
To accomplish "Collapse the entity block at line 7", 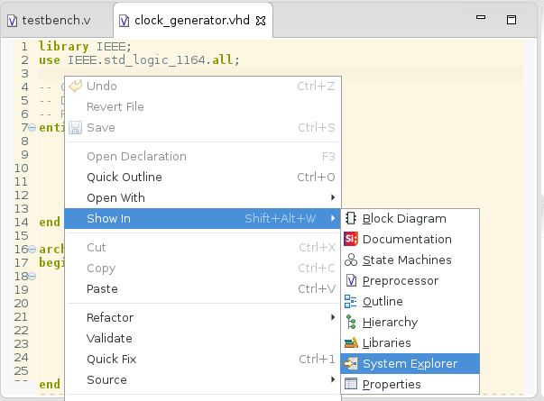I will [x=32, y=128].
